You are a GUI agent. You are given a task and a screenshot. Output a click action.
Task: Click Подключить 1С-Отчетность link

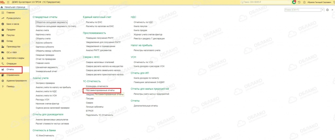coord(99,115)
